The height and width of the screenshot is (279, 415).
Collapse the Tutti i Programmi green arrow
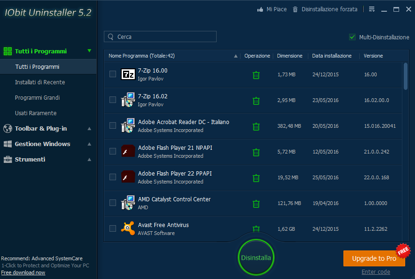[x=89, y=51]
